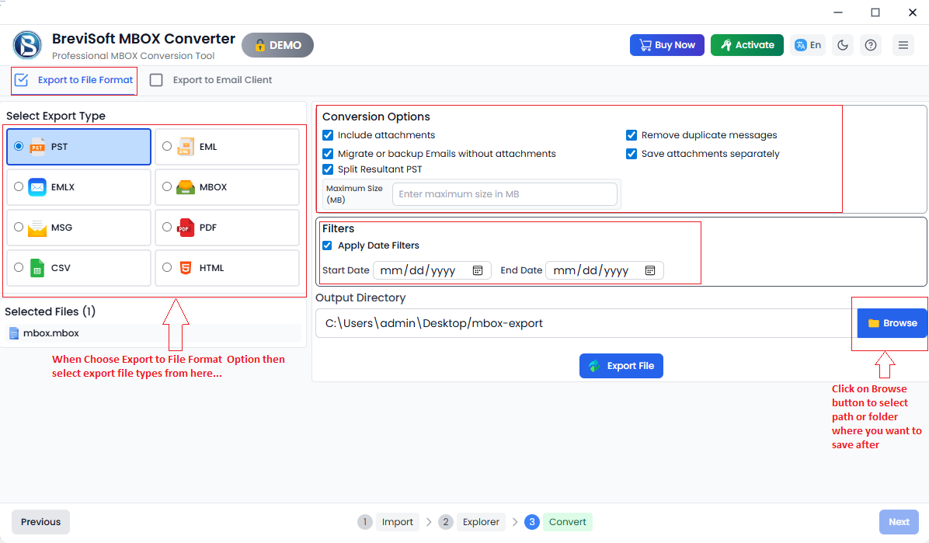Click the mbox.mbox file document icon

[x=14, y=333]
